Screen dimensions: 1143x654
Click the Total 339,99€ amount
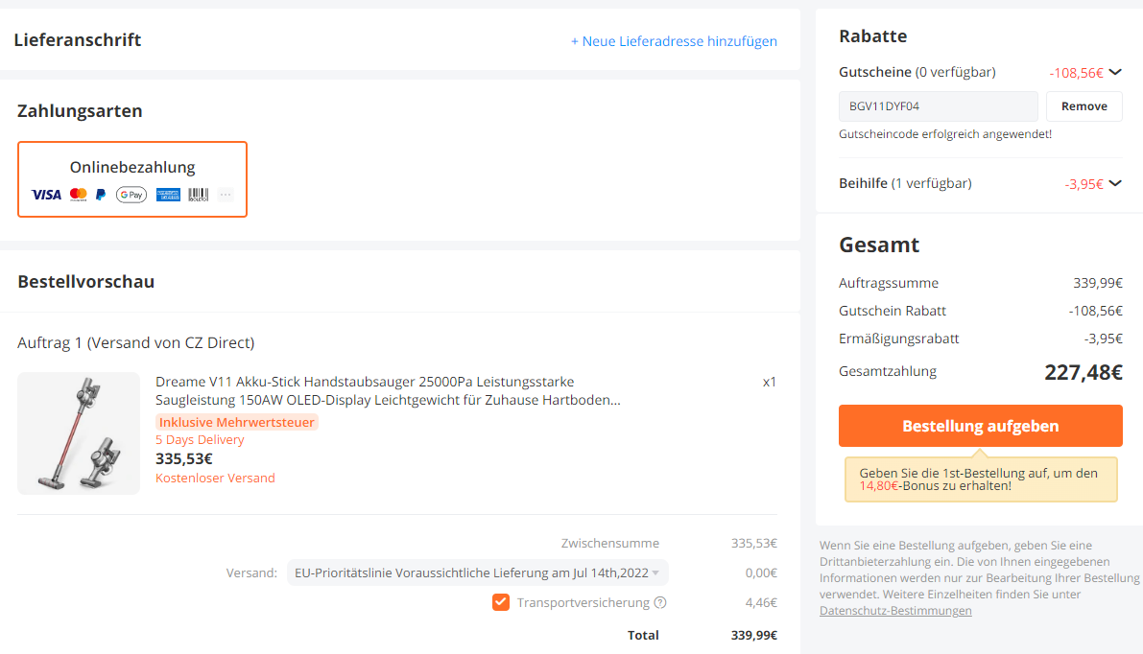pos(754,635)
